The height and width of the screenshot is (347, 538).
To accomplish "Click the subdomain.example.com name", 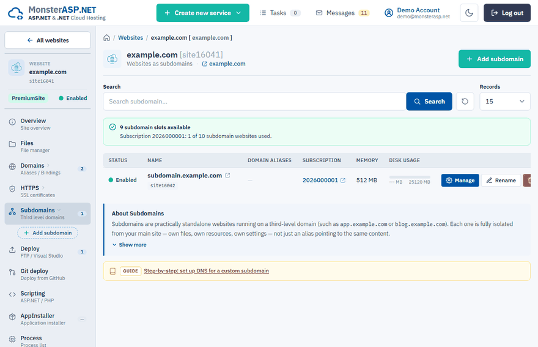I will (x=185, y=176).
